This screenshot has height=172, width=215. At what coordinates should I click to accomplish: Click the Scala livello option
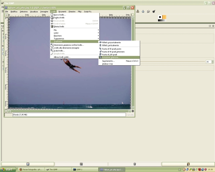[x=59, y=51]
